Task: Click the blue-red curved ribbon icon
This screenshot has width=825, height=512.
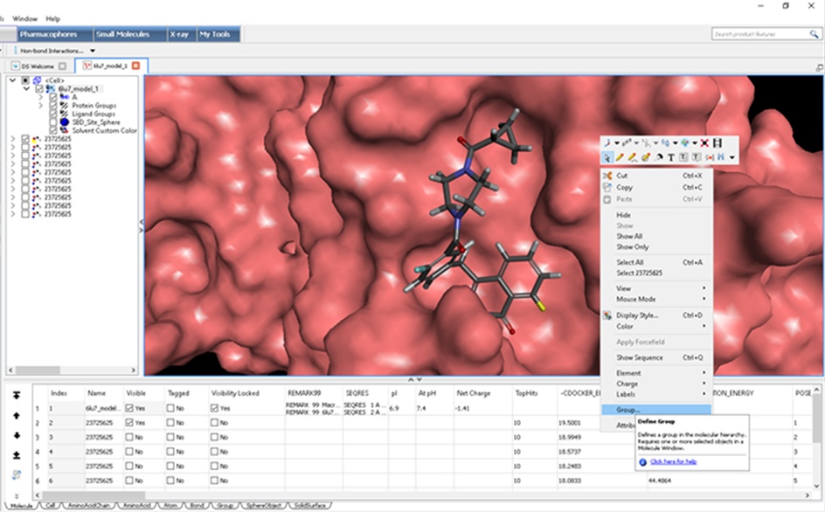Action: 607,142
